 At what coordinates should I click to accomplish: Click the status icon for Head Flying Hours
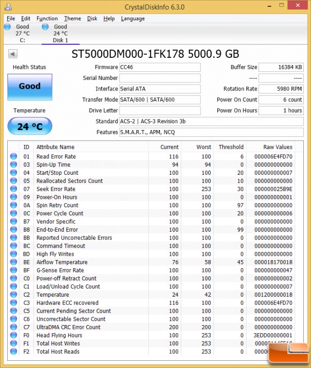[x=14, y=335]
